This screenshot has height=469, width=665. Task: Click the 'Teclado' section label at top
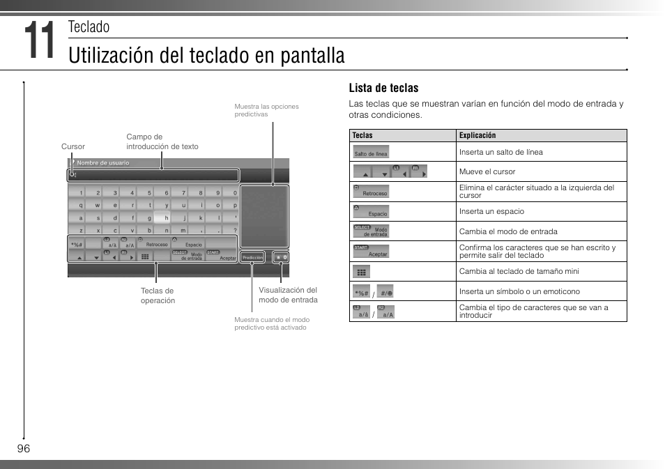tap(89, 26)
